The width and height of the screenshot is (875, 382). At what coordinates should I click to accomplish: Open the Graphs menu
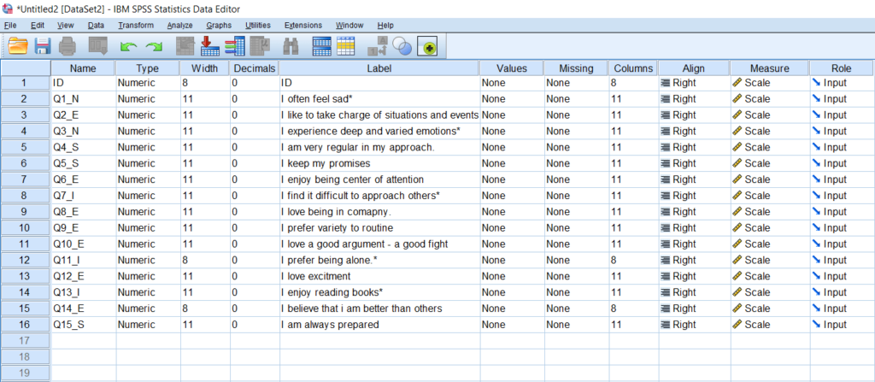(x=219, y=26)
